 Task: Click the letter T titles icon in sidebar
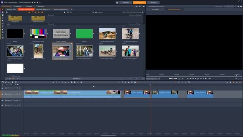3,26
